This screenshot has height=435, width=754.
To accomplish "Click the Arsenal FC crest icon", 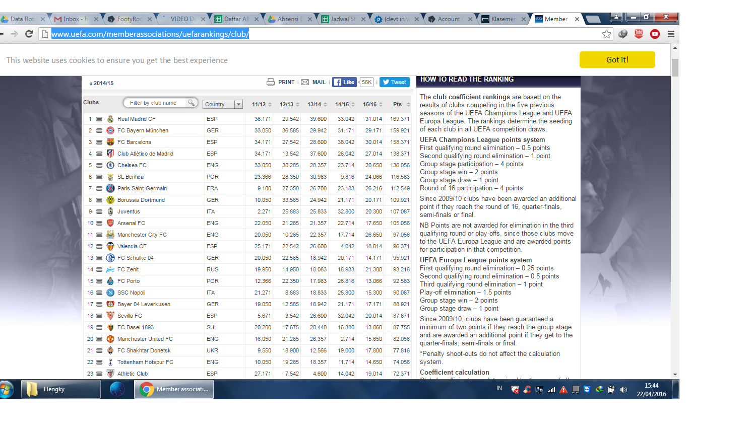I will pos(110,223).
